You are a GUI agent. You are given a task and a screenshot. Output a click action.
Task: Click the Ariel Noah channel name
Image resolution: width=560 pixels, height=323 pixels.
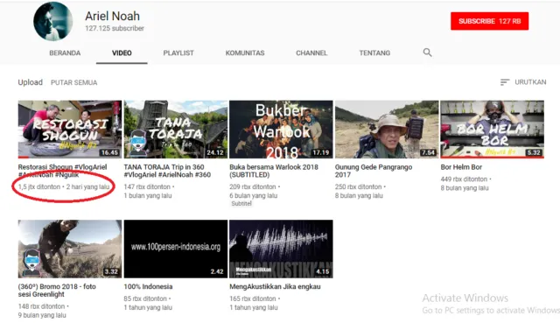tap(112, 16)
